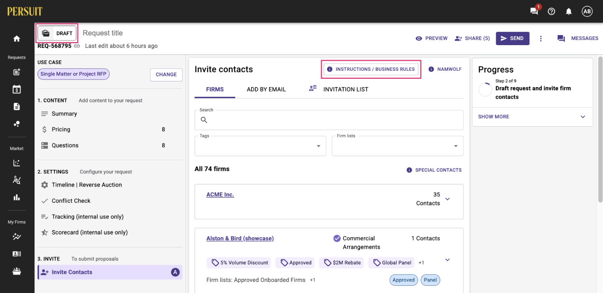Screen dimensions: 603x293
Task: Switch to INVITATION LIST tab
Action: pyautogui.click(x=339, y=90)
